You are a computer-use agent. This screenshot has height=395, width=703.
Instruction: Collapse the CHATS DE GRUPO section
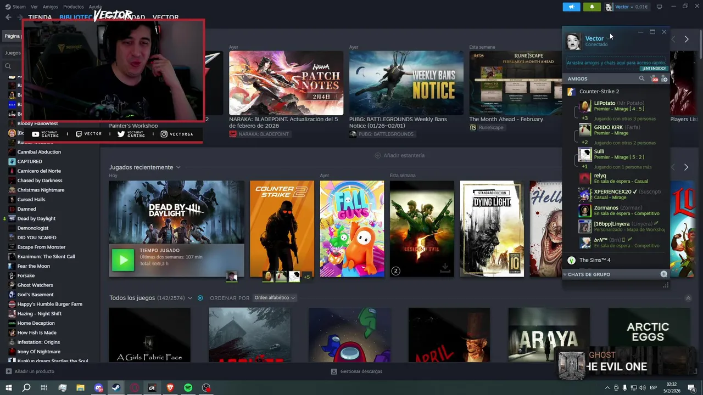(x=565, y=274)
